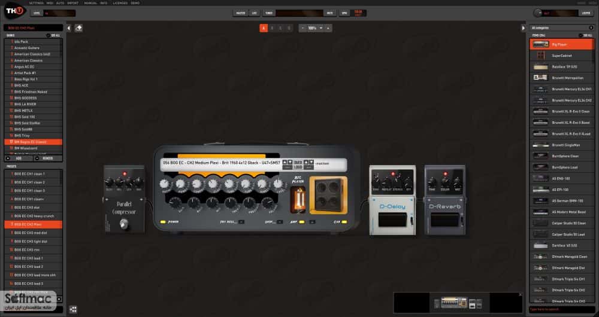Select scene tab A
This screenshot has width=599, height=317.
click(264, 28)
